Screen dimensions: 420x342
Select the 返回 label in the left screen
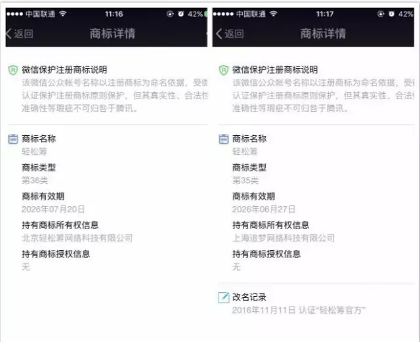24,33
